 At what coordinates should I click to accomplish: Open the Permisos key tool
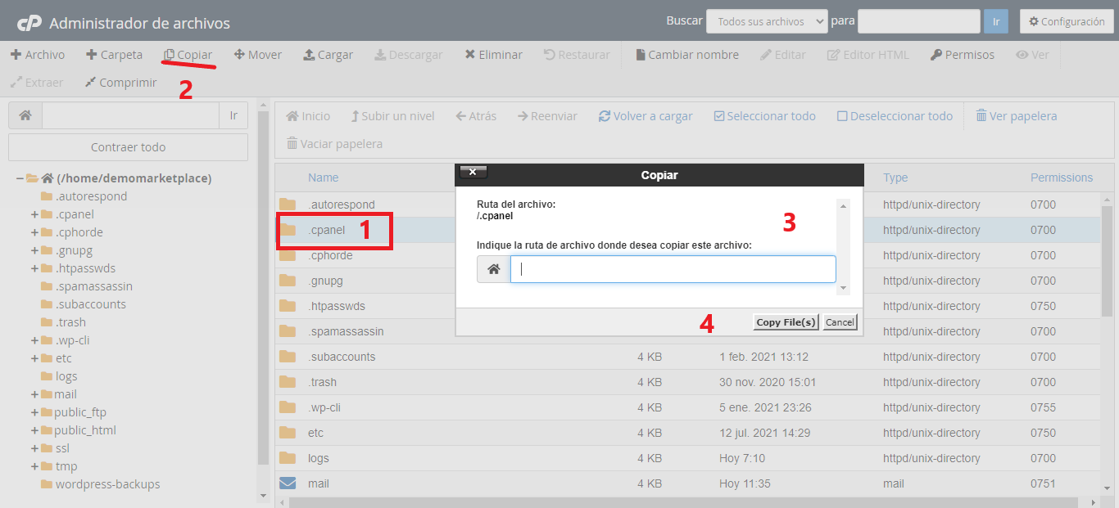tap(936, 55)
